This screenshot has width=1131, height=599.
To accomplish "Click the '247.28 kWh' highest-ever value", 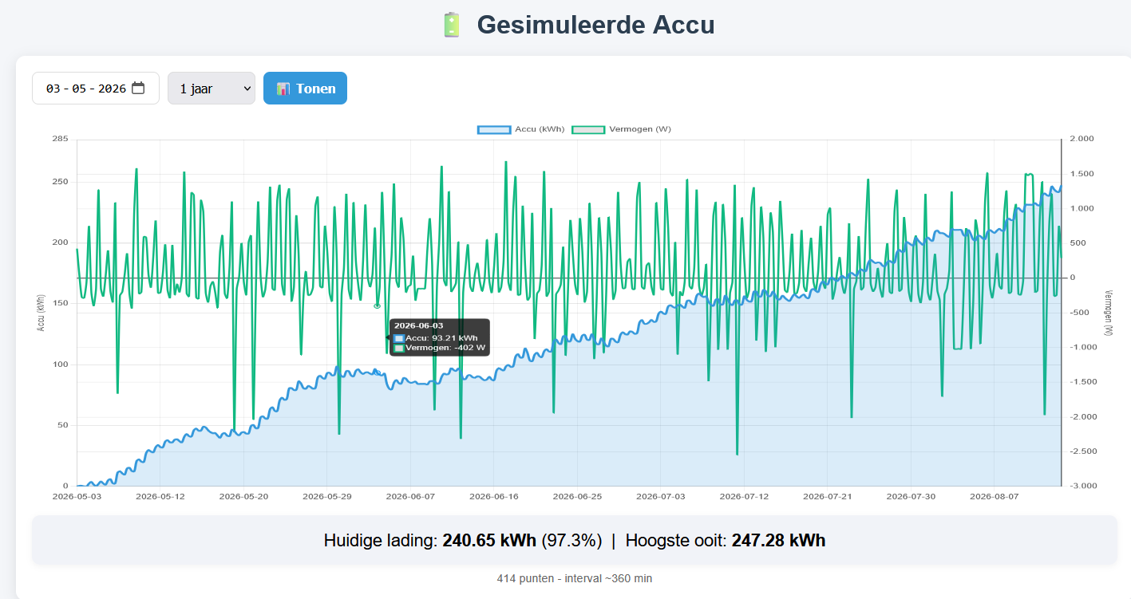I will pos(778,541).
